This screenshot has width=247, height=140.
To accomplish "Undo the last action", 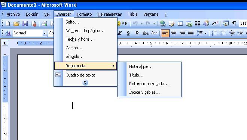I will 135,24.
